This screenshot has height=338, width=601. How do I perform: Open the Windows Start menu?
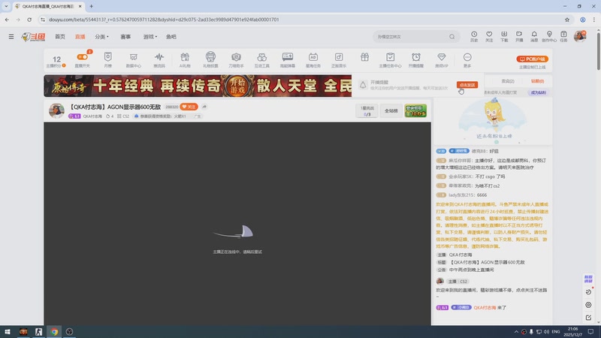point(8,331)
